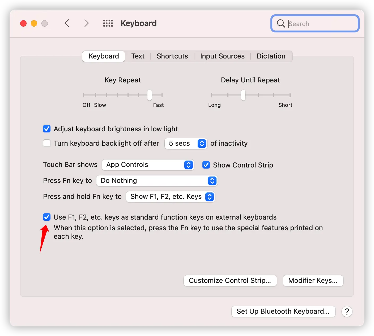The height and width of the screenshot is (336, 374).
Task: Click the Modifier Keys... button
Action: click(313, 281)
